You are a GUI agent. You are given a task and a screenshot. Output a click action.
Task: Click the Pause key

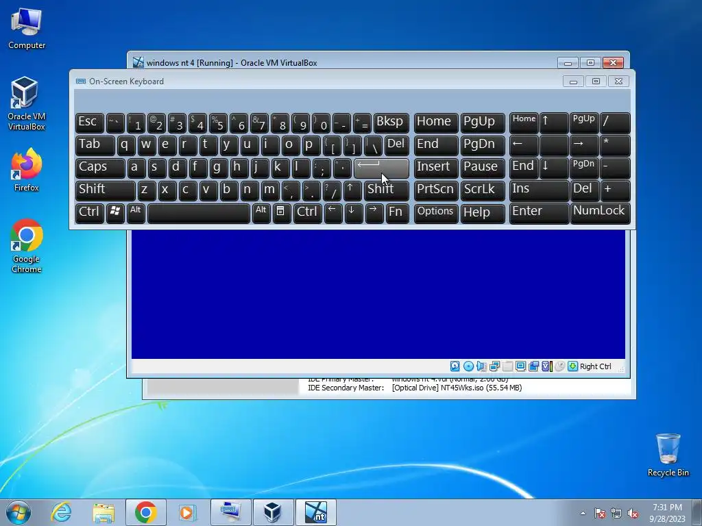point(482,168)
